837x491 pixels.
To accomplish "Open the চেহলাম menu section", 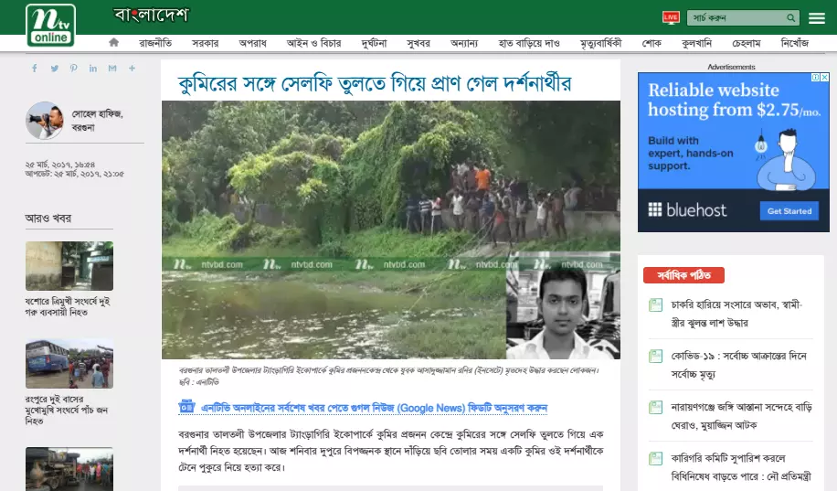I will click(747, 43).
